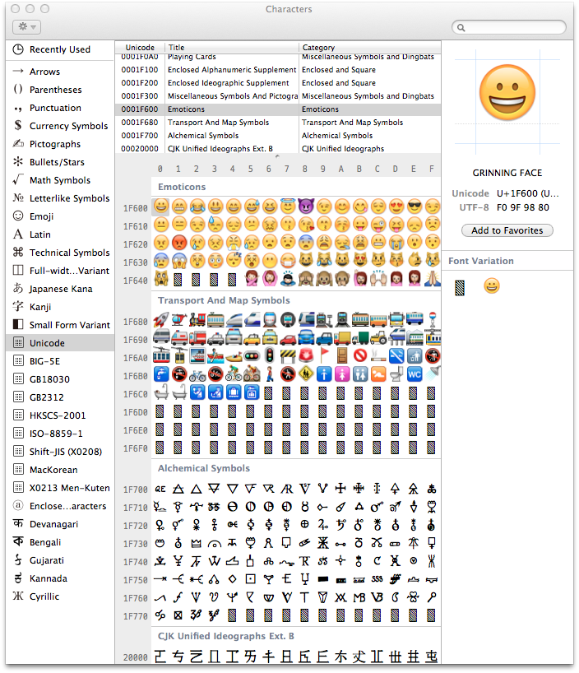Select the smiling face with halo emoji
The height and width of the screenshot is (673, 579).
(x=288, y=206)
